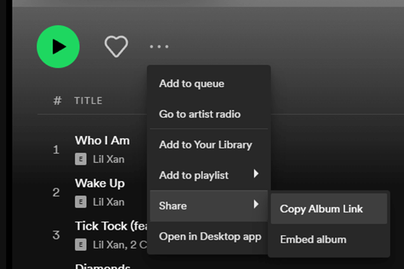Click Lil Xan artist link under Wake Up
Screen dimensions: 404x269
coord(109,202)
